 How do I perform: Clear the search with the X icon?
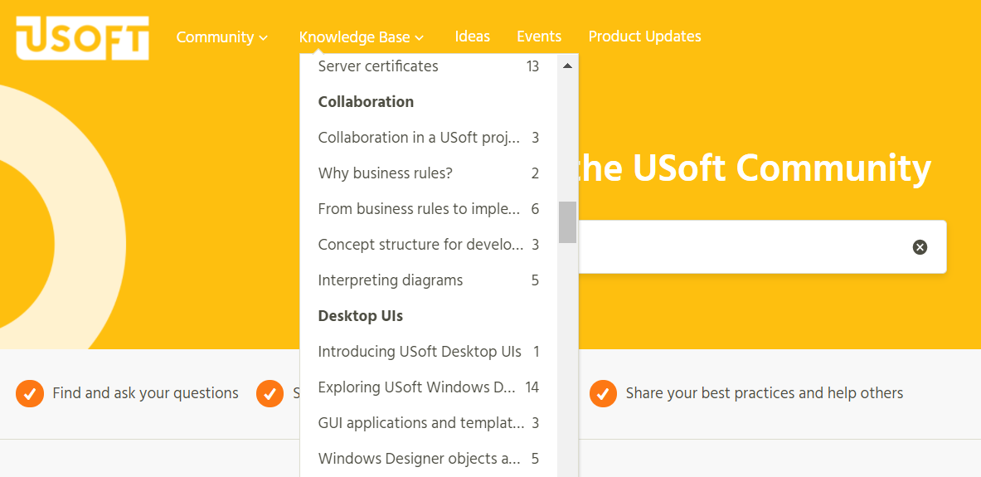click(920, 247)
